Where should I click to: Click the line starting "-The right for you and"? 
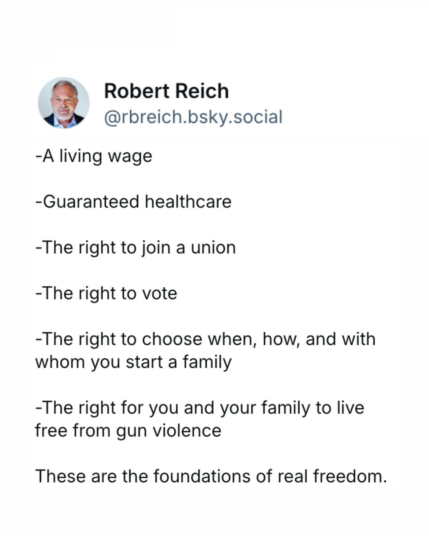coord(200,408)
